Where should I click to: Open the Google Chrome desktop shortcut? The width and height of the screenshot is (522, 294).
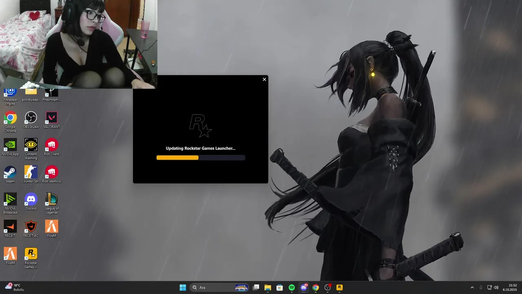[10, 122]
